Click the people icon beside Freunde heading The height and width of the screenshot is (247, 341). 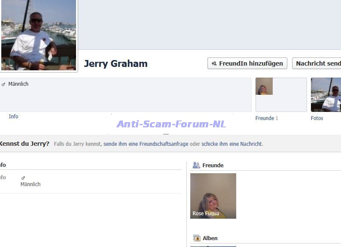[196, 165]
